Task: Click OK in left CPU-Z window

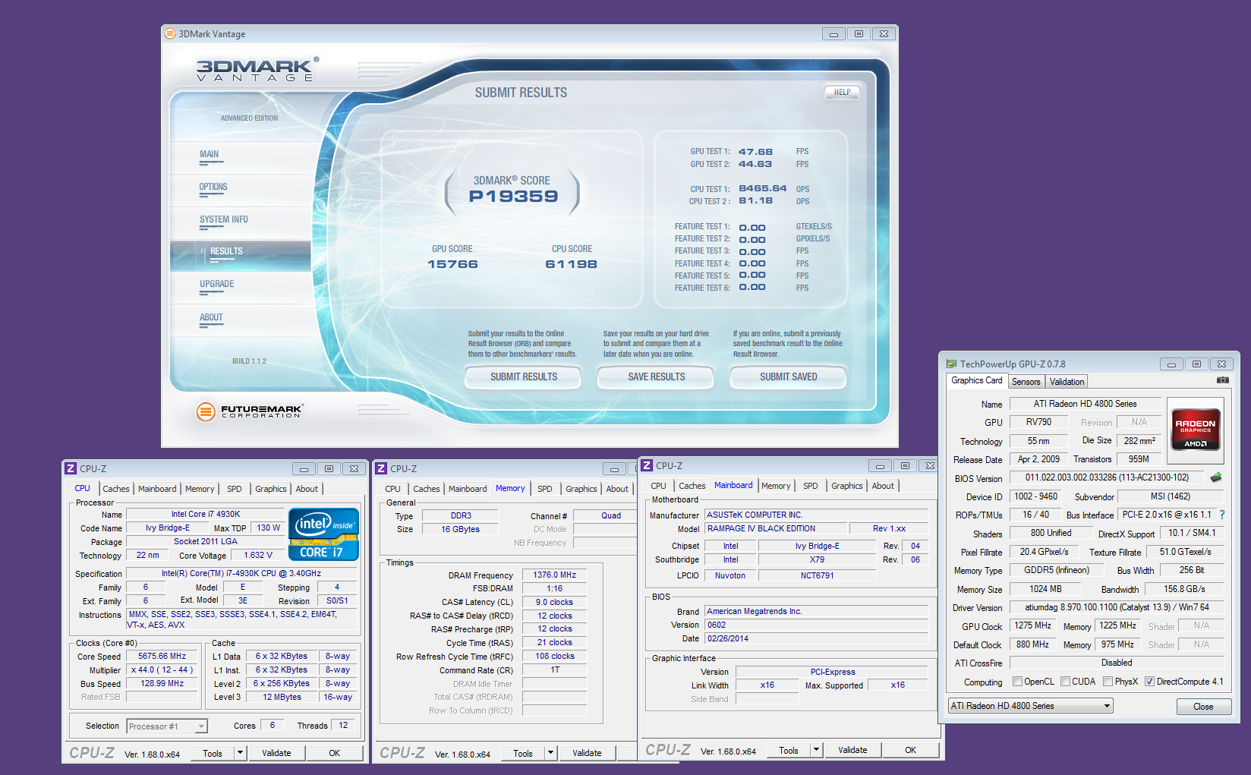Action: [x=334, y=753]
